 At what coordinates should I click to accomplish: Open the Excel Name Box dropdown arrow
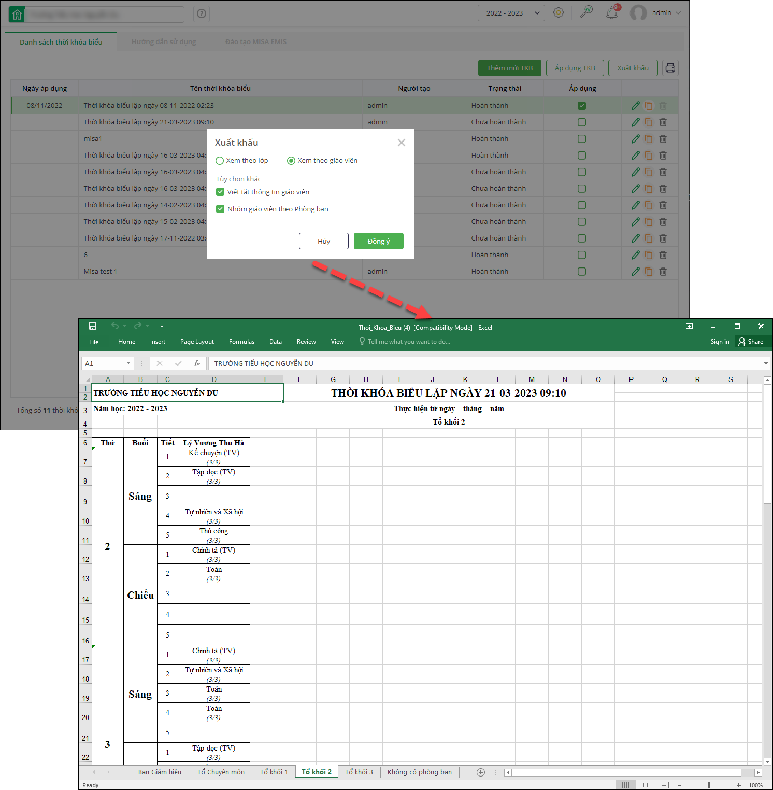(128, 363)
